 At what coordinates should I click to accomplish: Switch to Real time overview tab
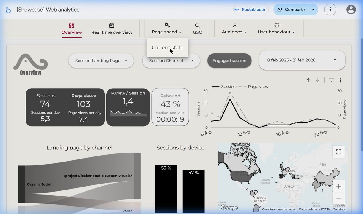click(112, 29)
